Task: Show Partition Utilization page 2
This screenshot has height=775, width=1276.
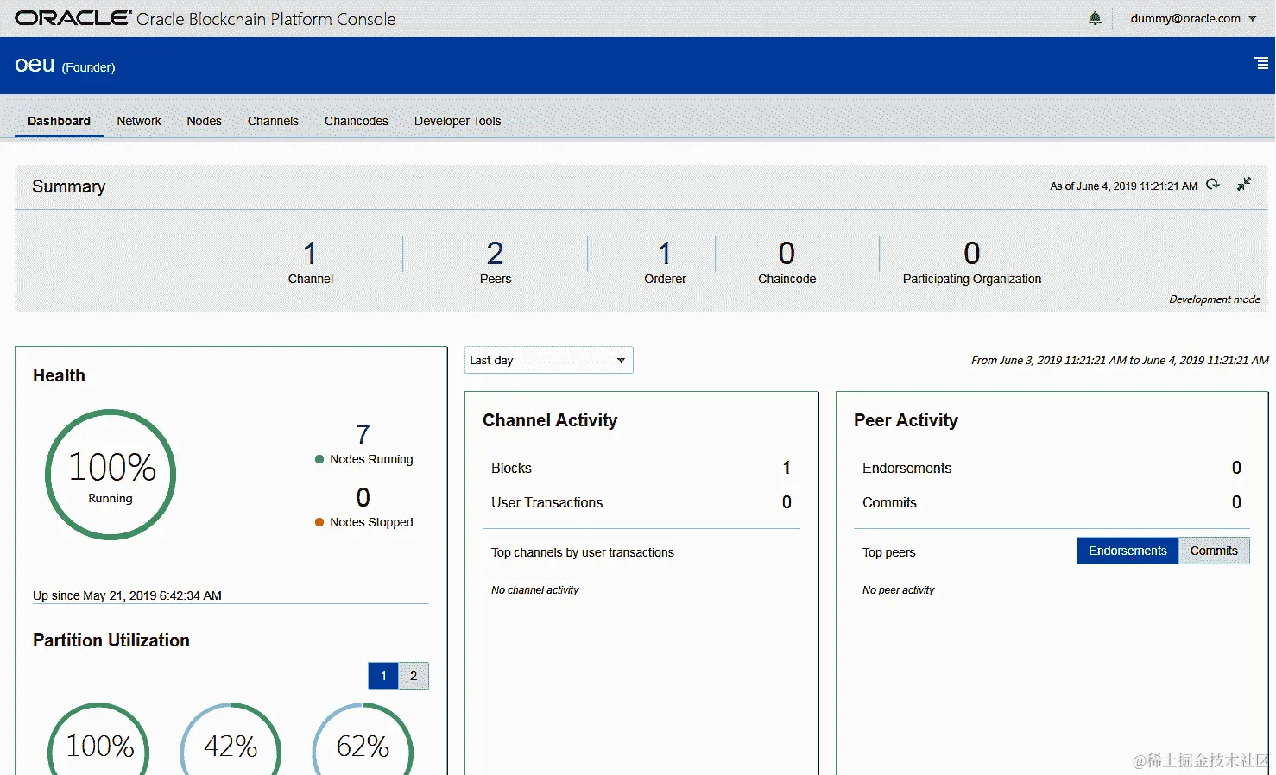Action: 414,676
